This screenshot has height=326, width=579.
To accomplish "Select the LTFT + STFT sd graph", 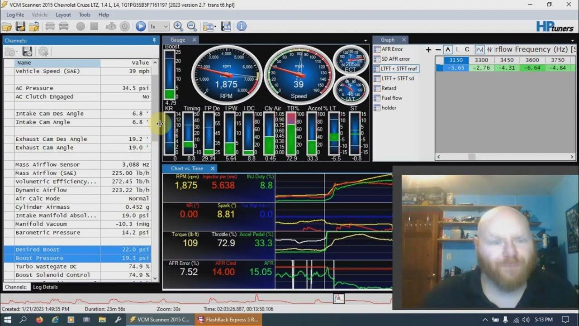I will [x=398, y=78].
